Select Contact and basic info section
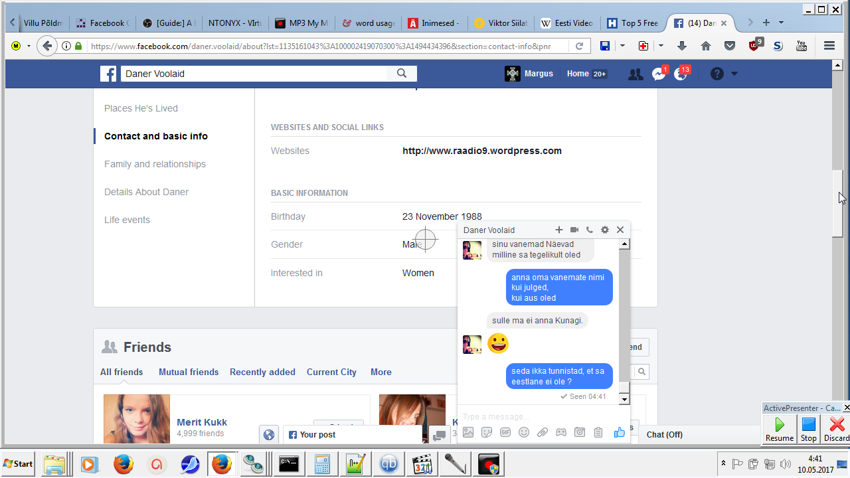This screenshot has width=850, height=478. (x=156, y=136)
